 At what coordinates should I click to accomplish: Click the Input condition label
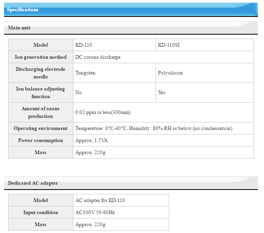pos(41,212)
